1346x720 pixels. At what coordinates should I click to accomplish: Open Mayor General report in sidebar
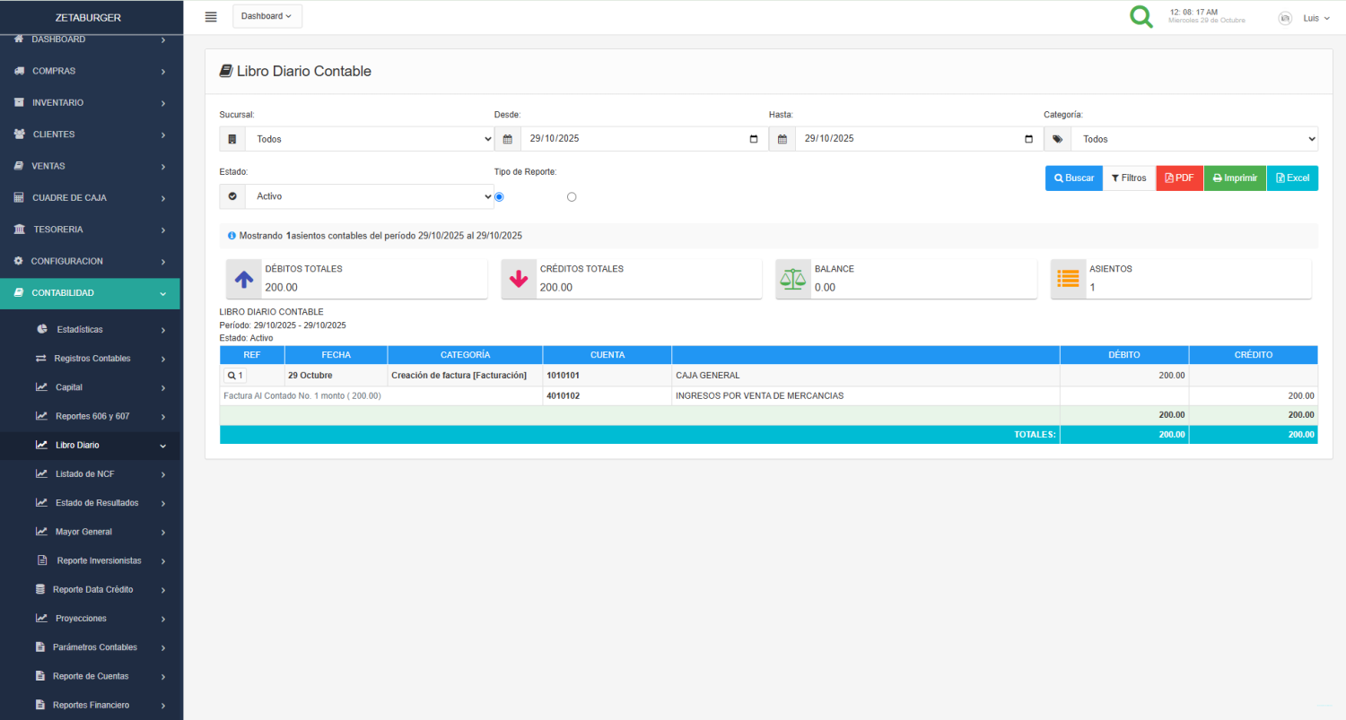(83, 532)
